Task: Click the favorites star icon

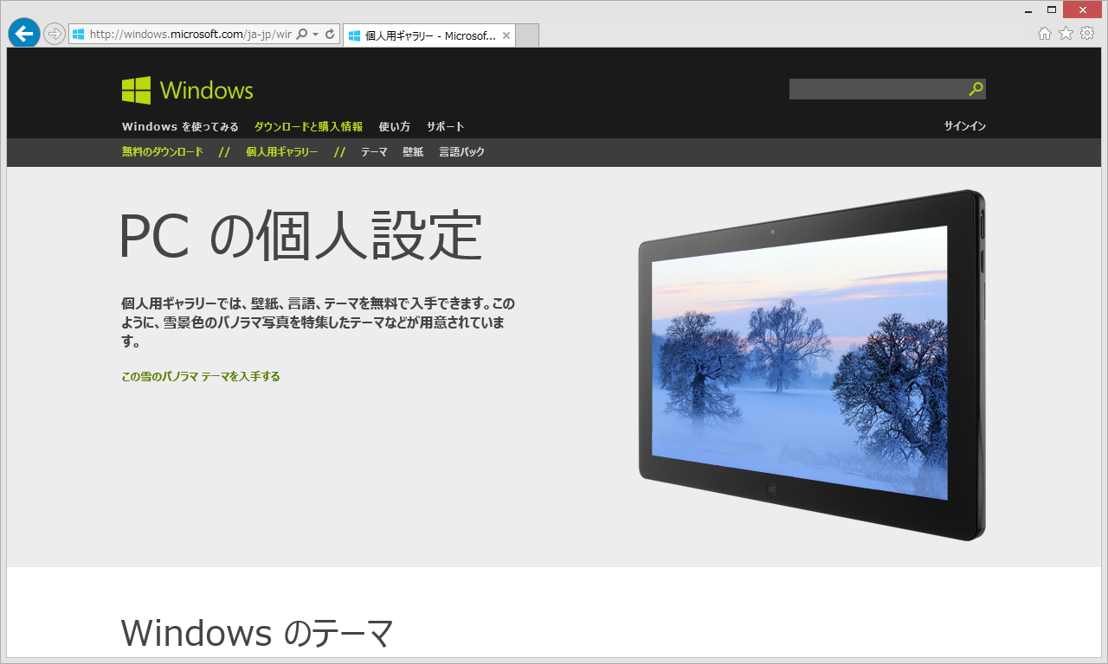Action: (1066, 35)
